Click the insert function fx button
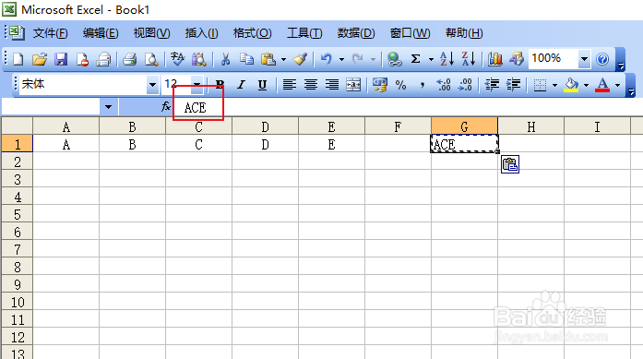 coord(166,107)
